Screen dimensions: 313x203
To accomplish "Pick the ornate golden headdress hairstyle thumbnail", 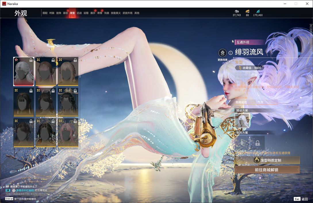I will point(68,102).
